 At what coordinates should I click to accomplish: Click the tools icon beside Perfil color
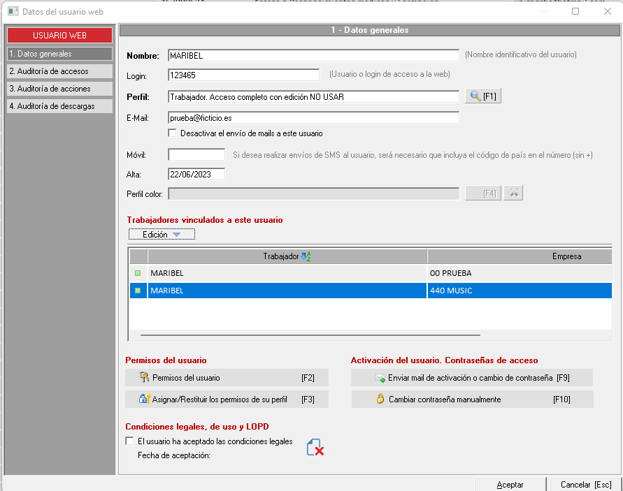click(x=513, y=193)
